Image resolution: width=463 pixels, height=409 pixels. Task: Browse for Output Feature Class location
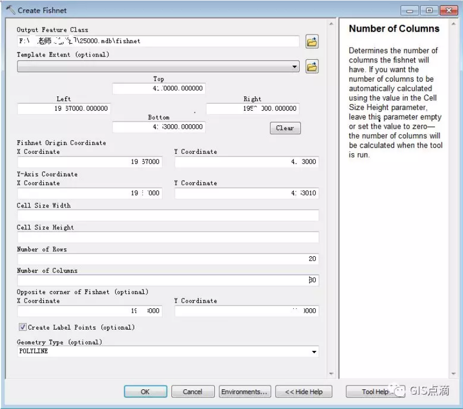pyautogui.click(x=312, y=42)
